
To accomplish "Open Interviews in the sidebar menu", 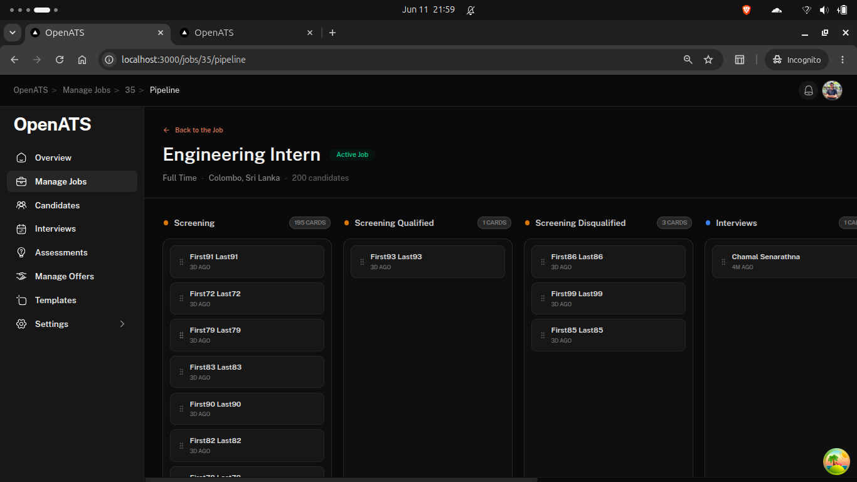I will tap(72, 229).
